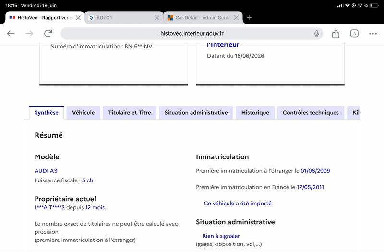Close the HistoVec browser tab
This screenshot has height=252, width=384.
click(x=78, y=18)
